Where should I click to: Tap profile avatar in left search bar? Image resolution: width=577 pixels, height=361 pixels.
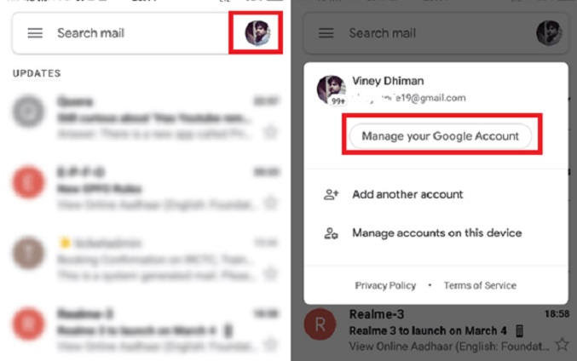(x=257, y=33)
